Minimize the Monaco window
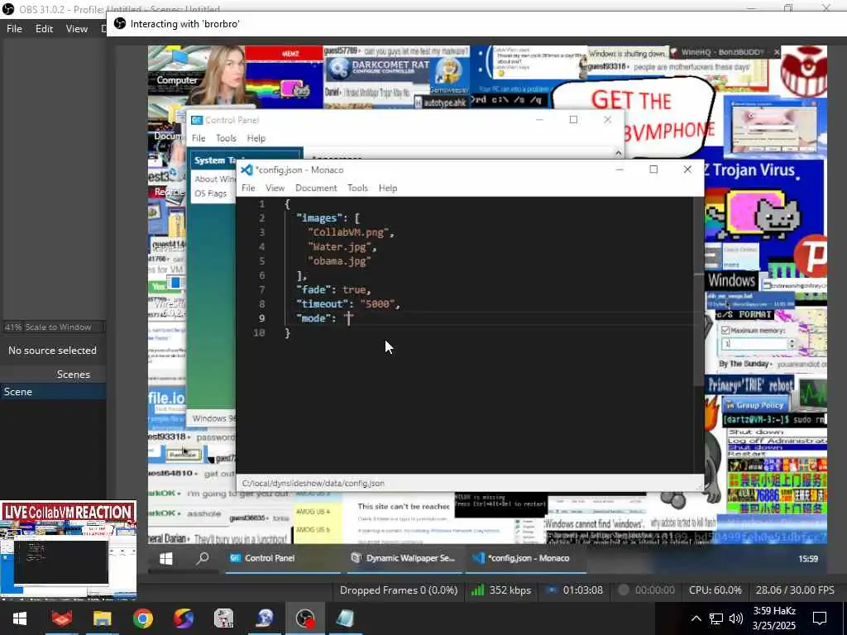847x635 pixels. pos(620,169)
